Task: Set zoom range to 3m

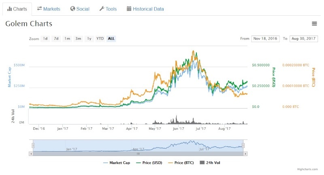Action: point(78,38)
